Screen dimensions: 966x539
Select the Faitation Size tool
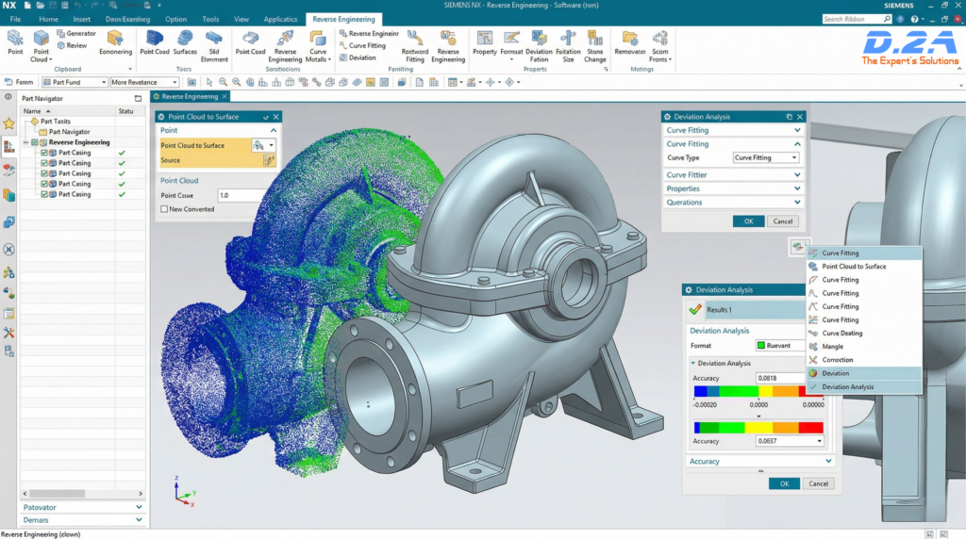[x=568, y=46]
